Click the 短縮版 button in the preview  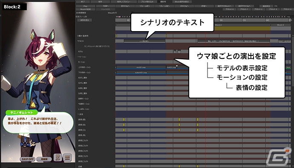44,159
